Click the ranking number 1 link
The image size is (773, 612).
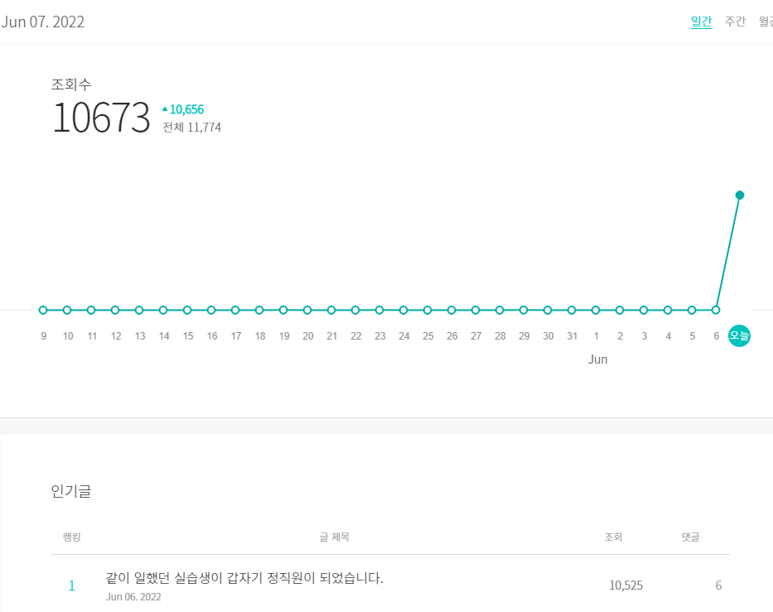coord(71,585)
